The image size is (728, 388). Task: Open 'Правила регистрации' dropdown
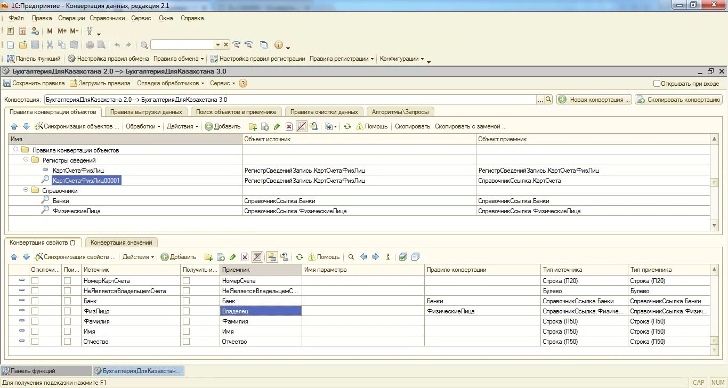(x=342, y=59)
